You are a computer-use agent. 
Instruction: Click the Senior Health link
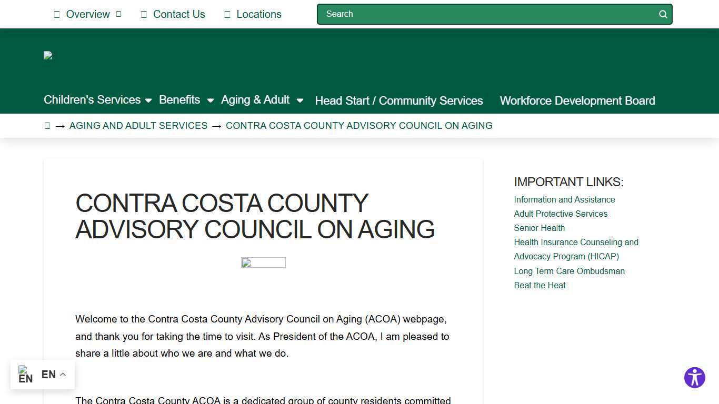tap(539, 228)
